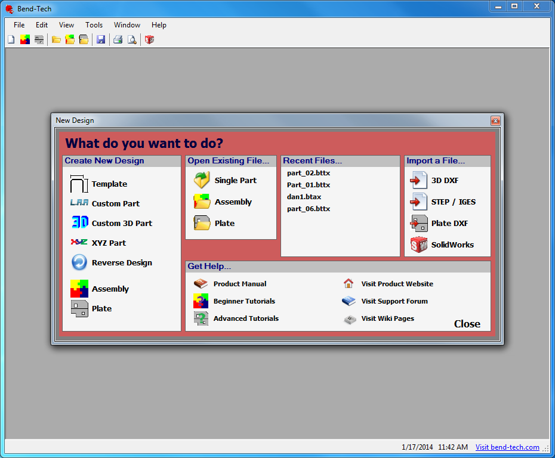Open the Product Manual label
Image resolution: width=555 pixels, height=458 pixels.
tap(240, 284)
